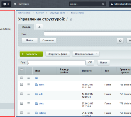The image size is (131, 117).
Task: Open the Дополнительно dropdown menu
Action: tap(86, 54)
